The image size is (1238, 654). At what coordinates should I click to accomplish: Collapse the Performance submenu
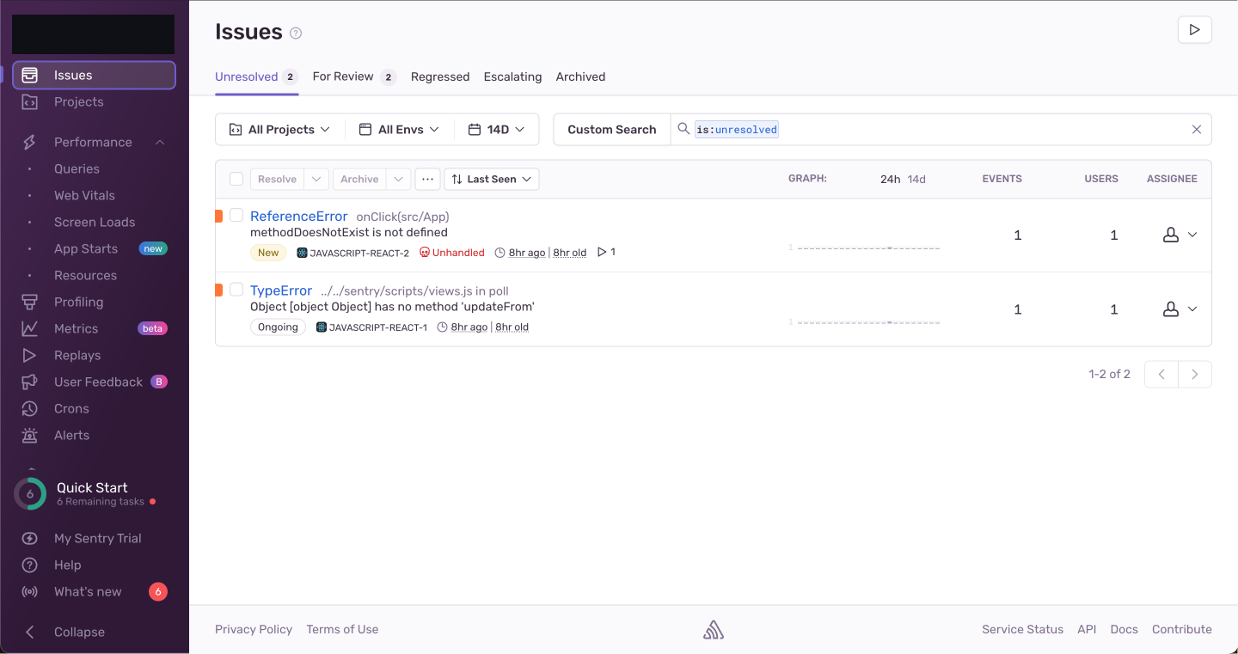[160, 142]
